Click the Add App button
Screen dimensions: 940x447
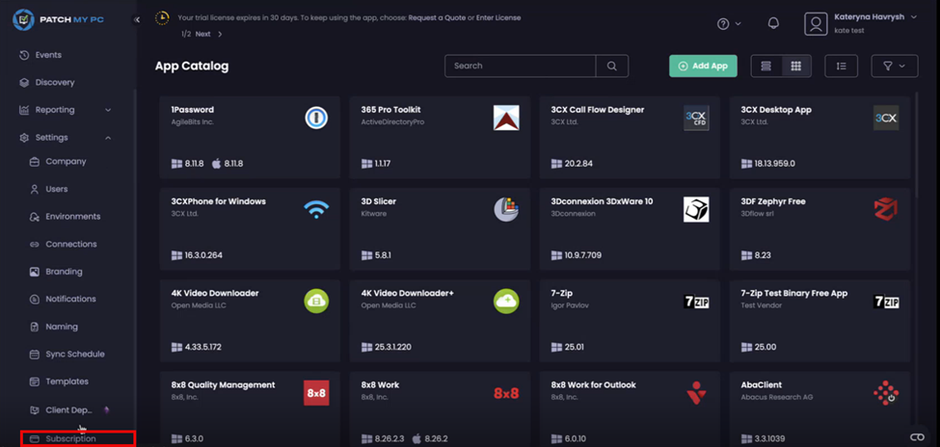[703, 66]
